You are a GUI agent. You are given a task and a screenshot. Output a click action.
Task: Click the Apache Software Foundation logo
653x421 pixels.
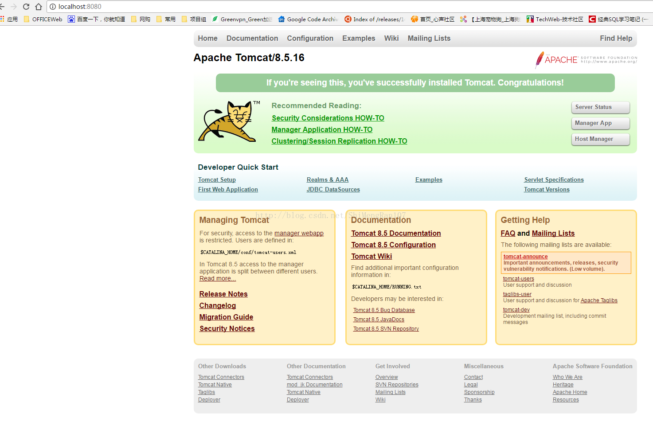click(586, 60)
